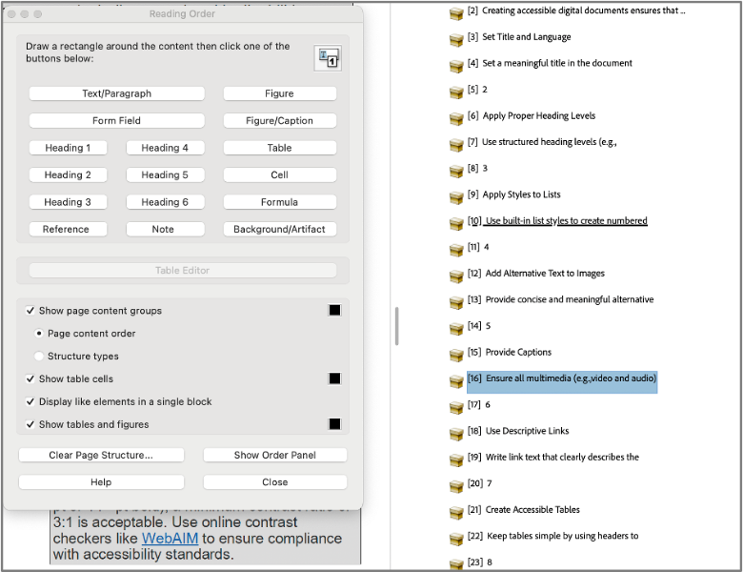The image size is (743, 572).
Task: Click box icon beside [4] Set a meaningful title
Action: [456, 67]
